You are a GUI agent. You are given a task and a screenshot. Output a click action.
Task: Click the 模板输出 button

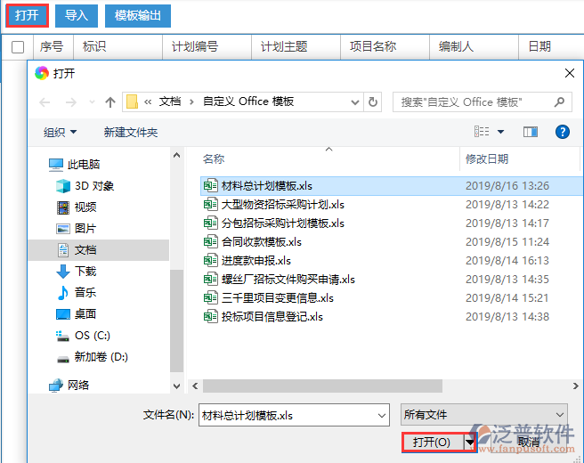coord(138,16)
